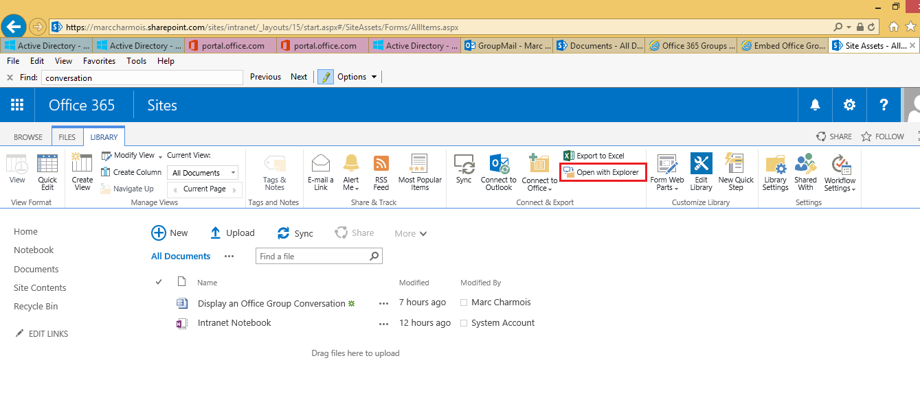
Task: Switch to the BROWSE ribbon tab
Action: (x=28, y=137)
